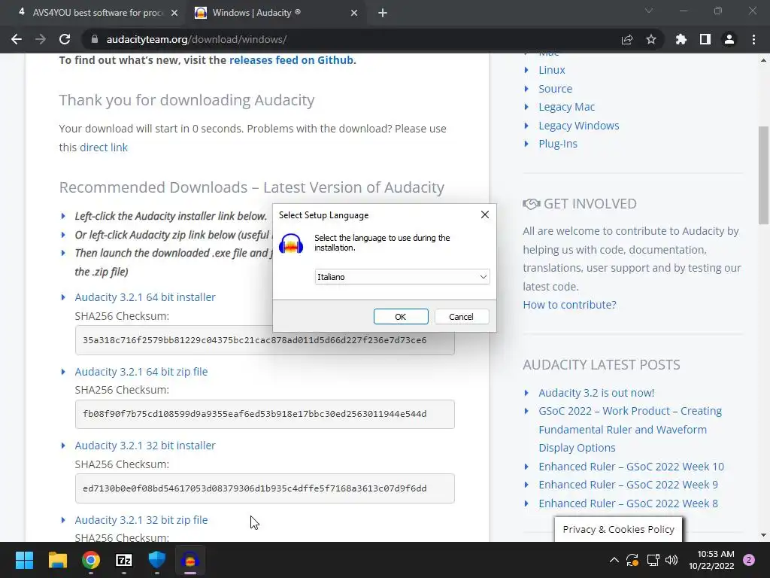Viewport: 770px width, 578px height.
Task: Open Enhanced Ruler GSoC 2022 Week 9
Action: pyautogui.click(x=628, y=485)
